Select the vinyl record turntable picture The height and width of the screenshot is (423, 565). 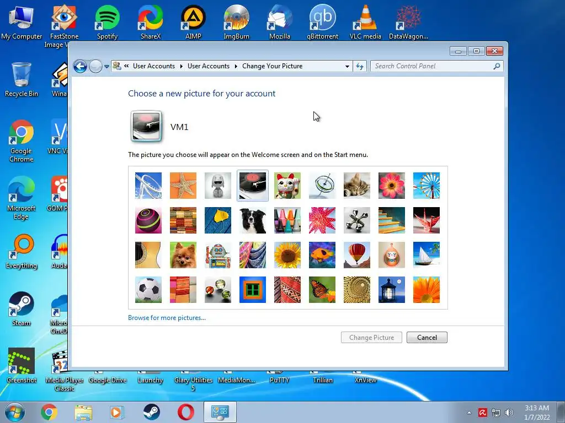point(253,186)
